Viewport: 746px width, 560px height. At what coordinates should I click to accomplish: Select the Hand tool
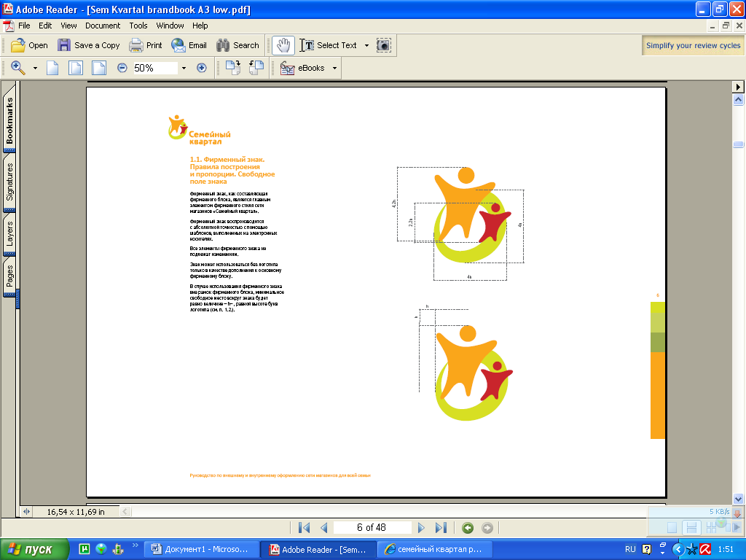point(283,45)
